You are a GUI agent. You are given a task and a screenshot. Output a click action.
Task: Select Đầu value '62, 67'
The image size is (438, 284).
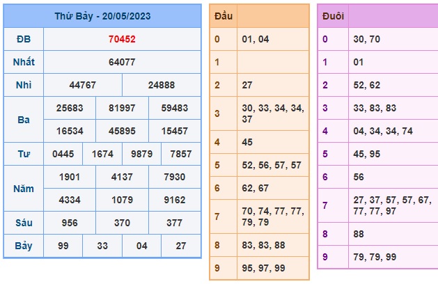click(x=256, y=188)
